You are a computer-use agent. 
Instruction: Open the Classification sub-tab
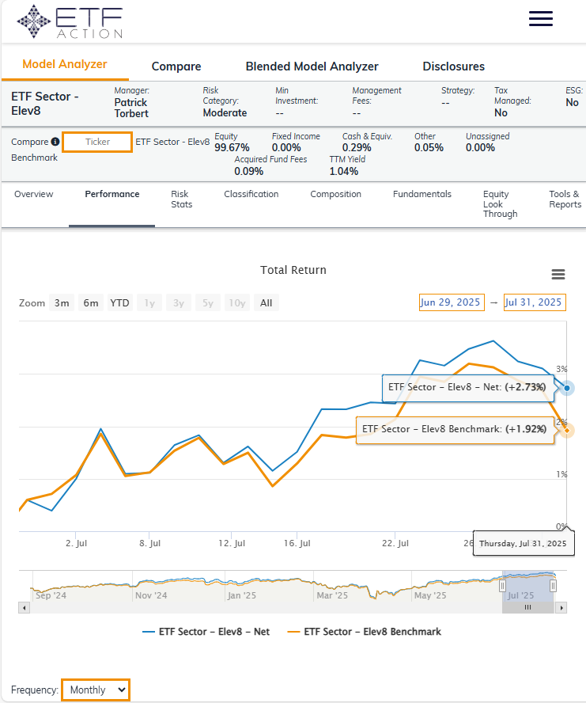click(251, 194)
